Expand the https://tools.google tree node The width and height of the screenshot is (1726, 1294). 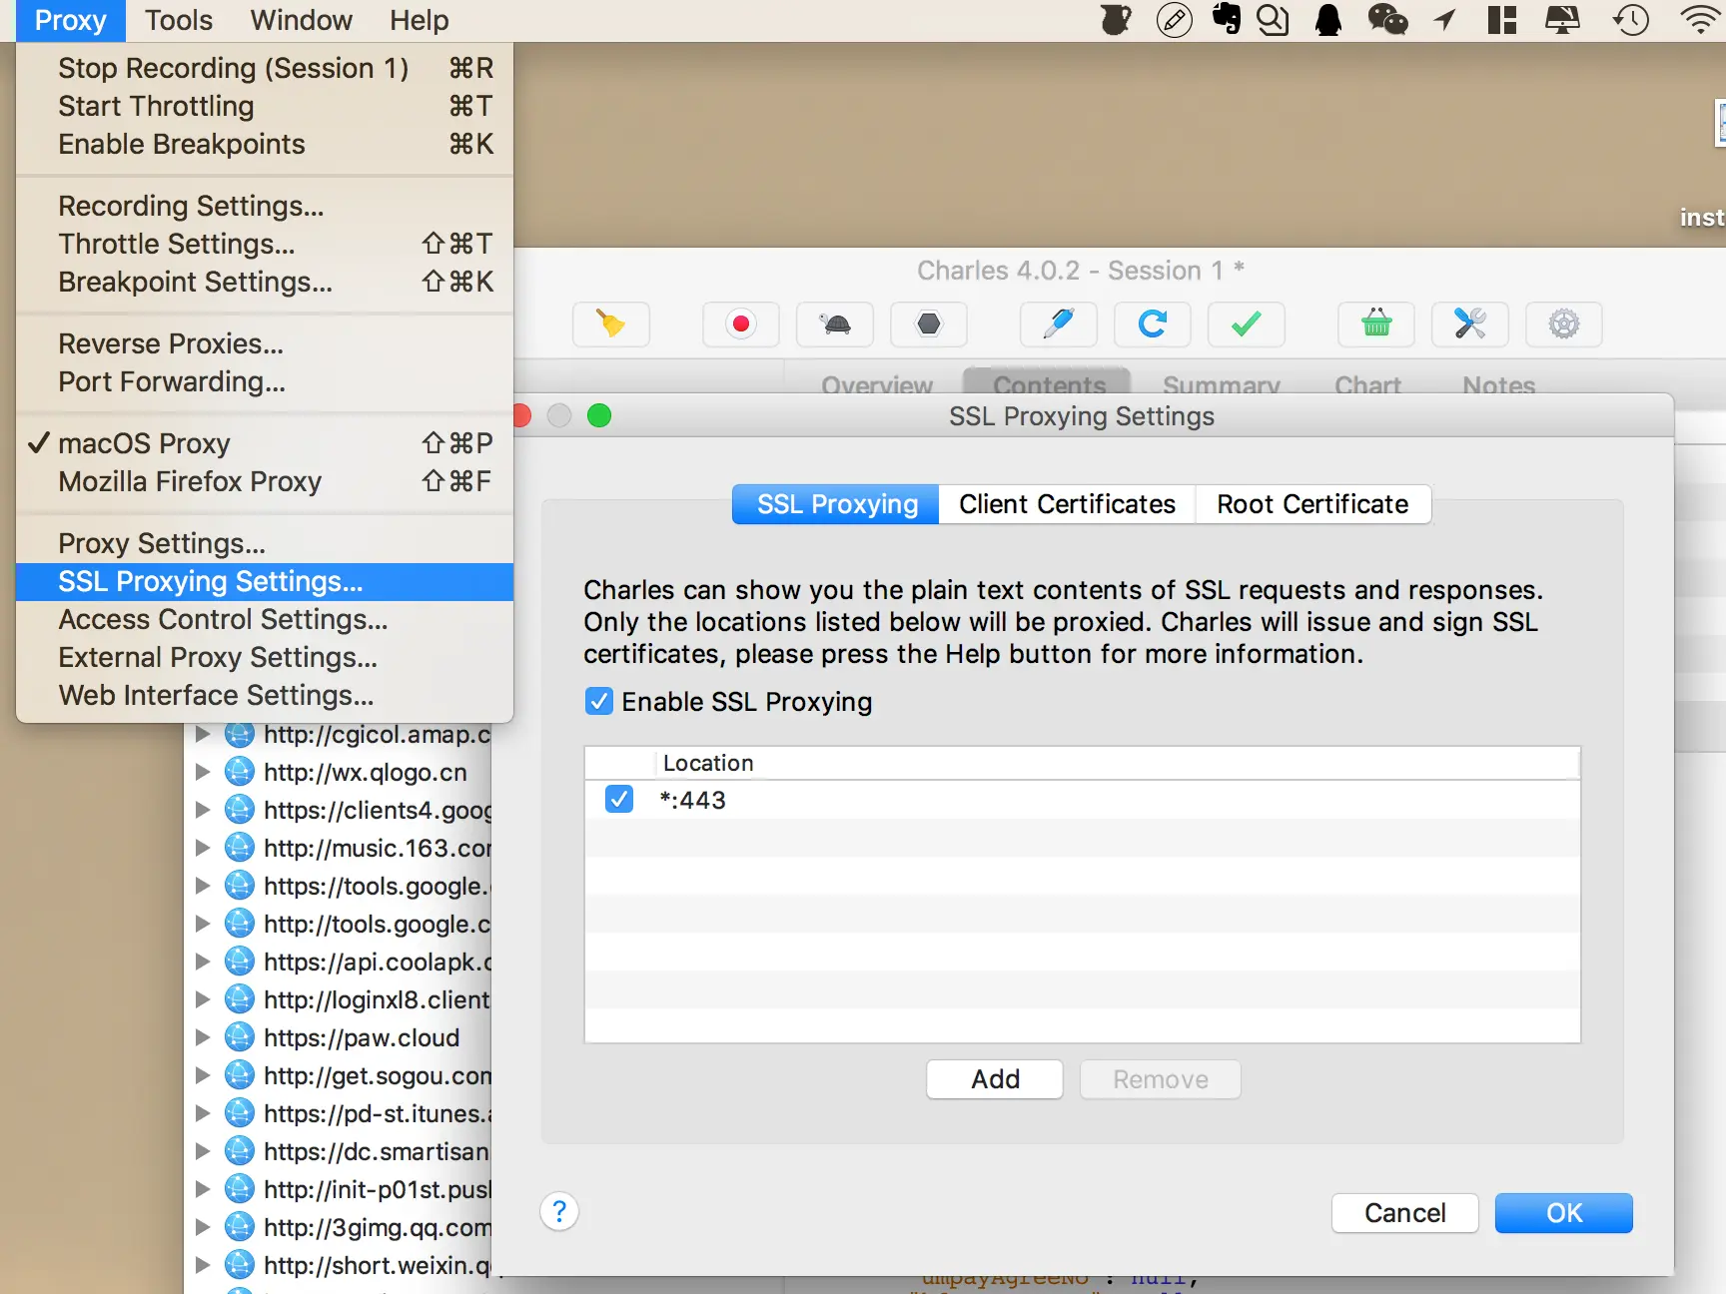pos(203,886)
